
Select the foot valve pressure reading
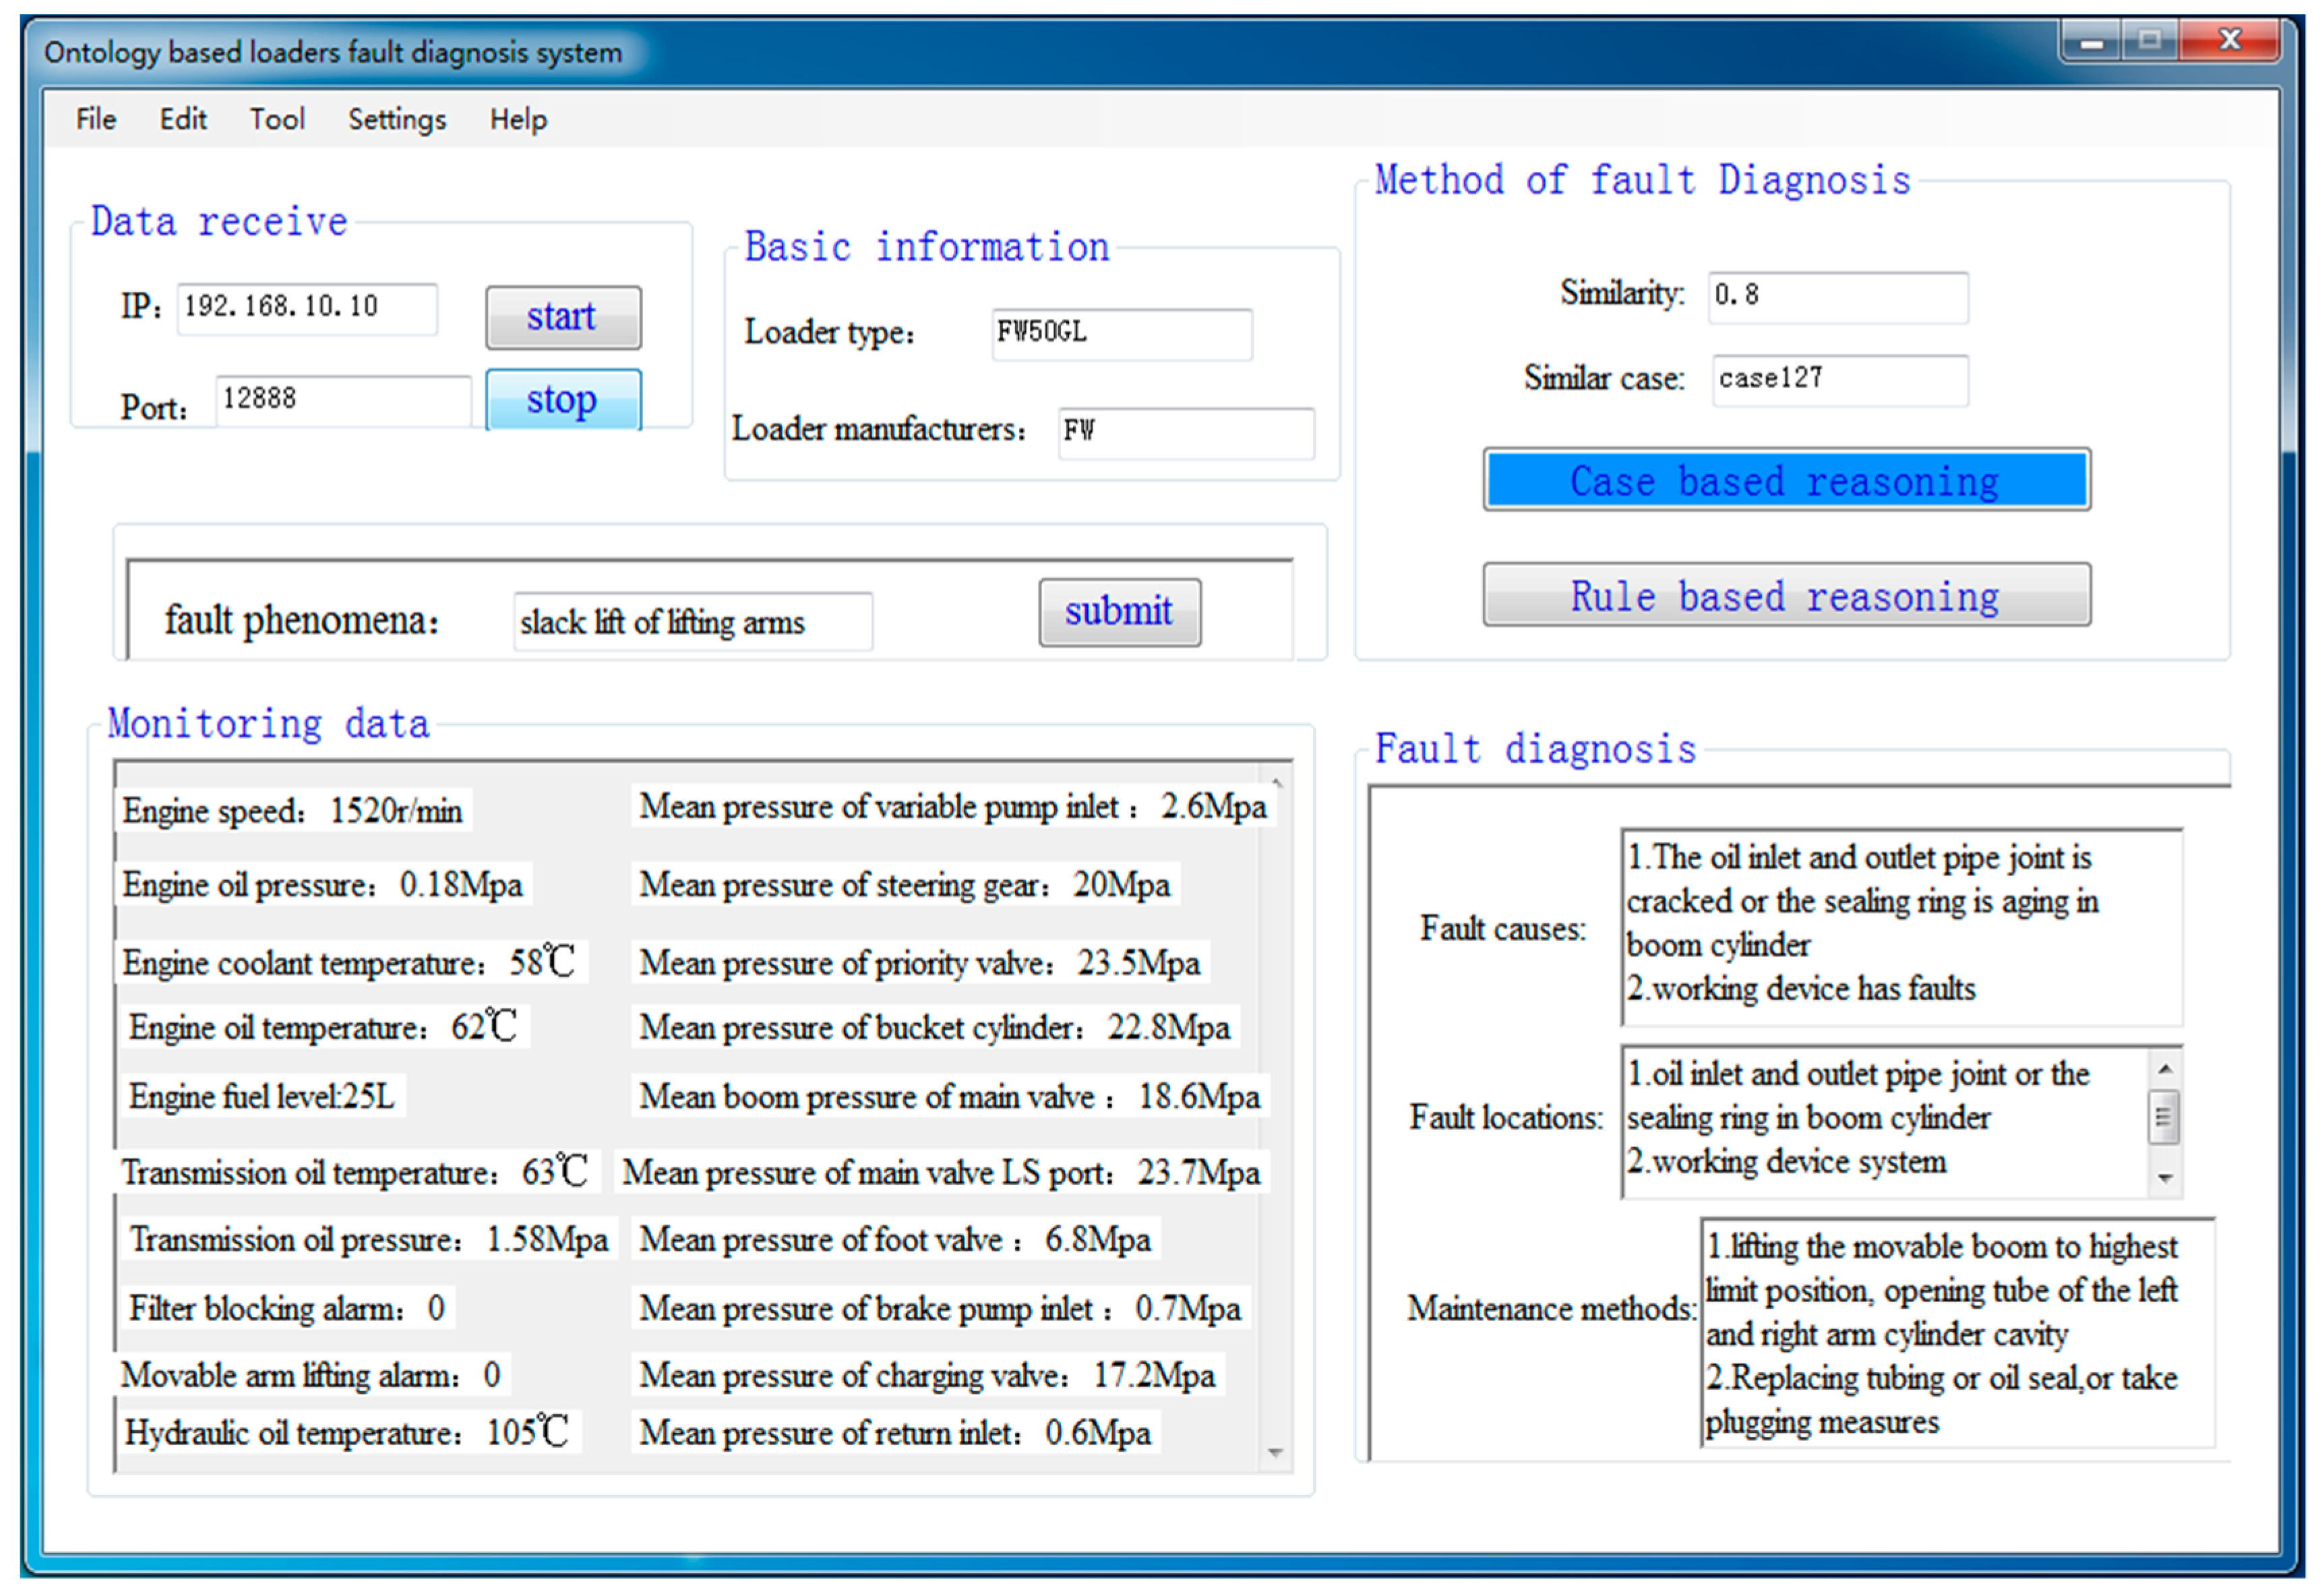[896, 1240]
